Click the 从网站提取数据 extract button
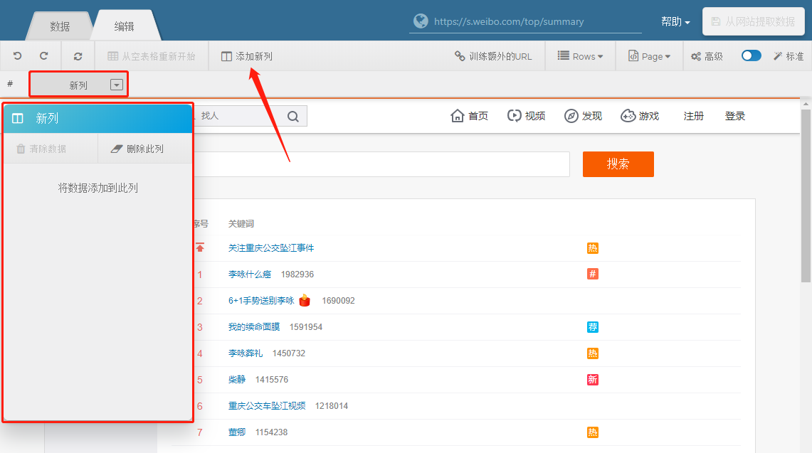This screenshot has height=453, width=812. point(753,21)
